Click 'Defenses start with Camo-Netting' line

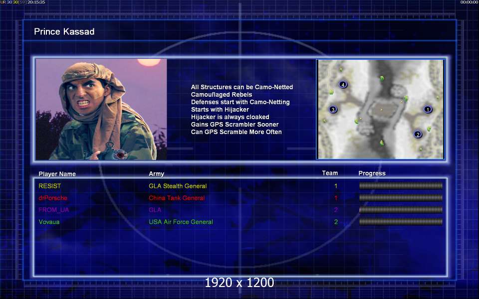pos(240,102)
